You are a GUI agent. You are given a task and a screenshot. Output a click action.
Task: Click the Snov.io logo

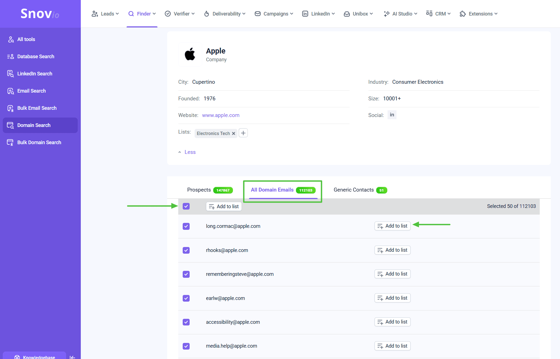[40, 14]
